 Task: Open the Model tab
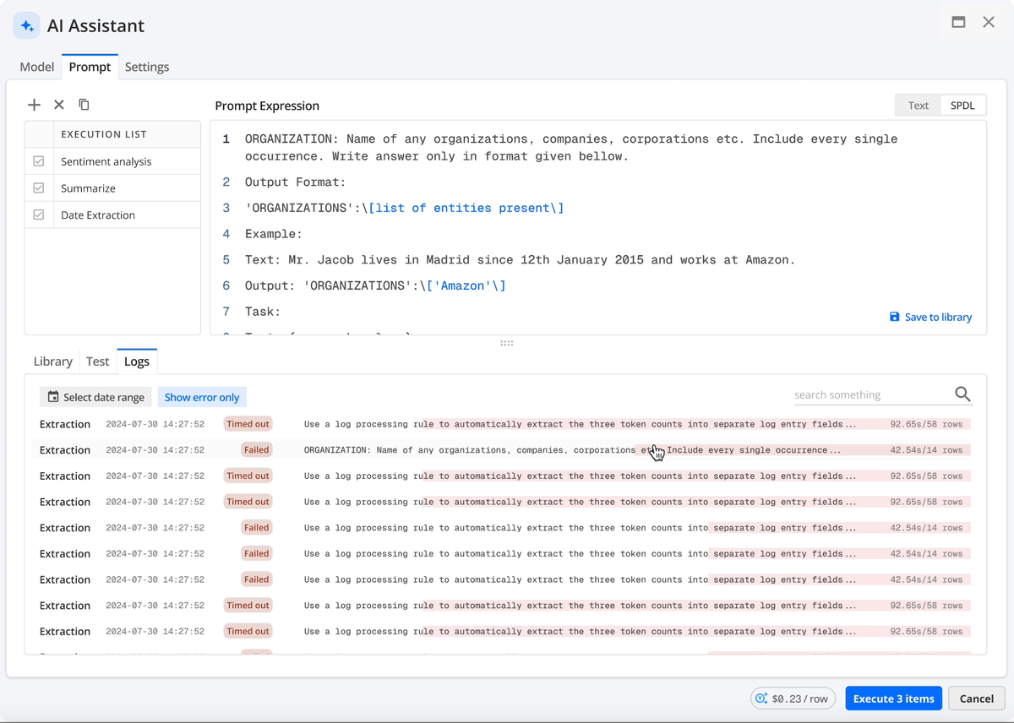coord(37,67)
